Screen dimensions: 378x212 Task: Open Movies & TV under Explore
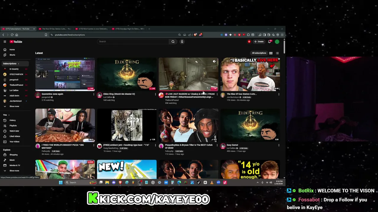[15, 165]
